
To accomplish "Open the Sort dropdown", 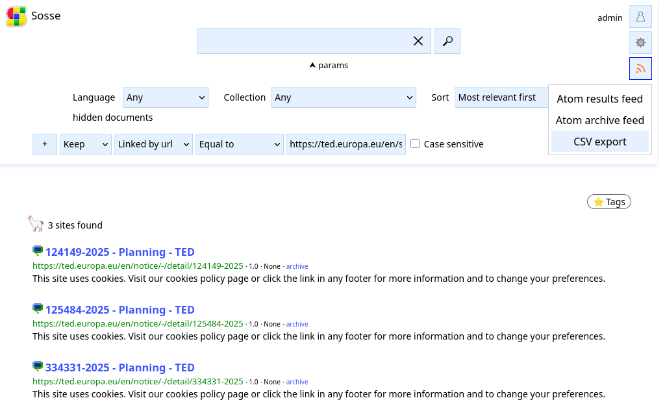I will pyautogui.click(x=501, y=97).
